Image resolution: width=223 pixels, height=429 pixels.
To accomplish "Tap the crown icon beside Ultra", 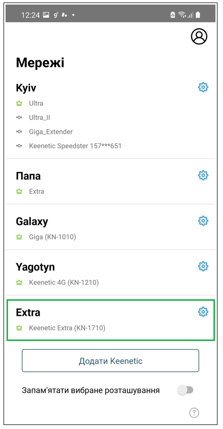I will pos(19,104).
